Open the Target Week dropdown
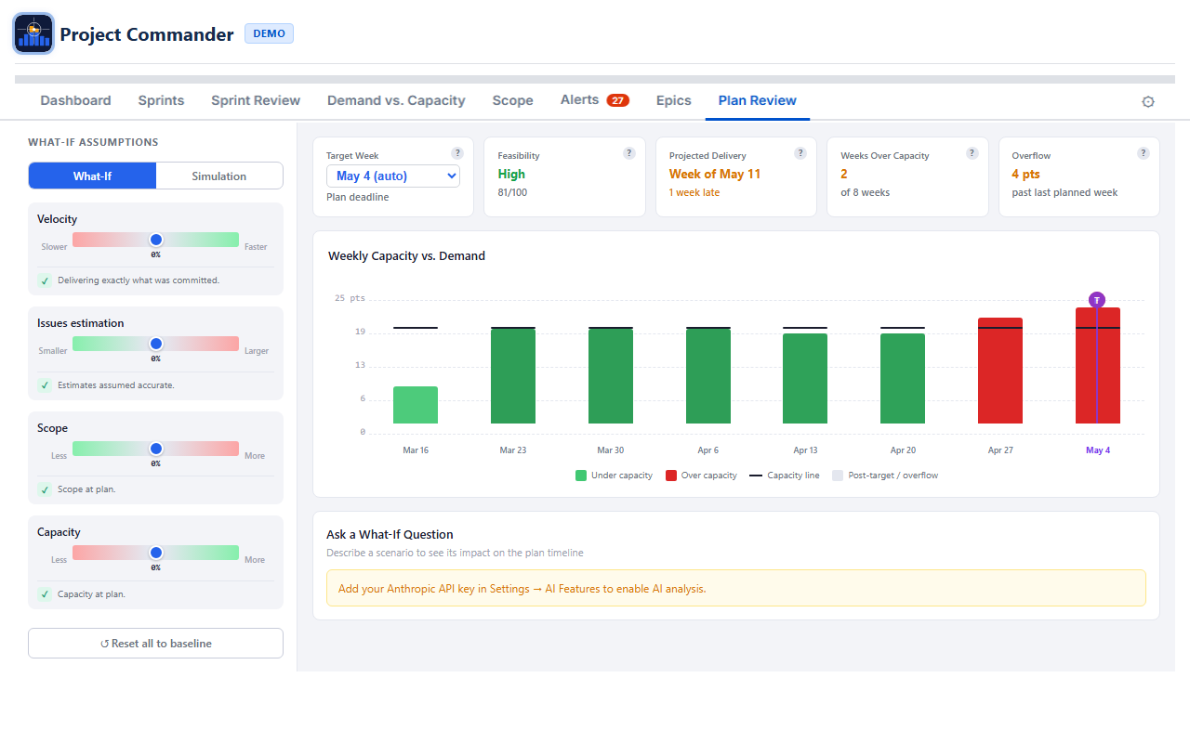This screenshot has height=743, width=1190. tap(393, 176)
